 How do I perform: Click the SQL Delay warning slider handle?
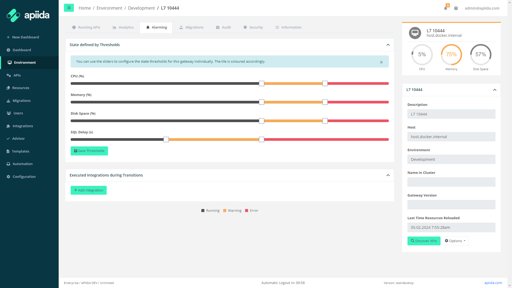point(166,139)
